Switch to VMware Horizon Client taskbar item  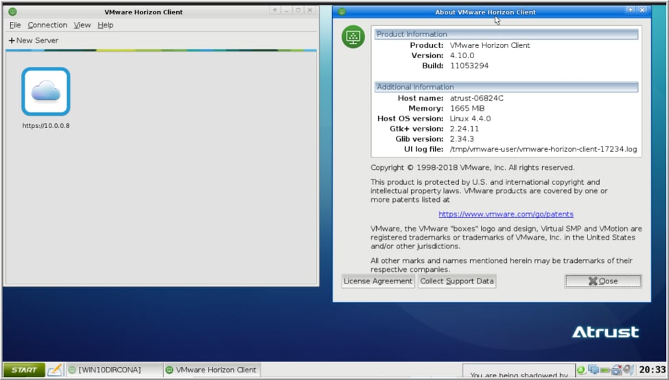pyautogui.click(x=211, y=370)
